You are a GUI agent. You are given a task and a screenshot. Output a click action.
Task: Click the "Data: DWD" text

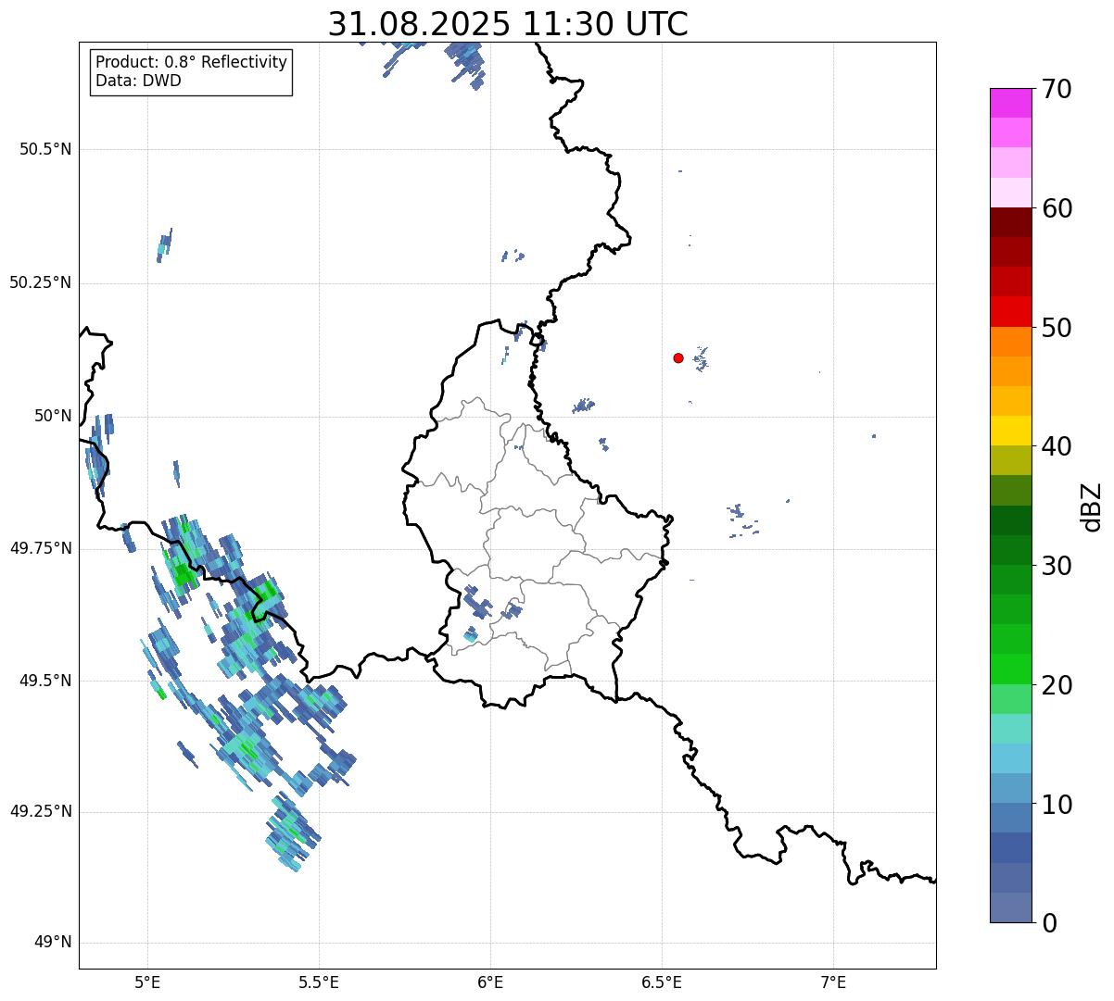(x=138, y=81)
